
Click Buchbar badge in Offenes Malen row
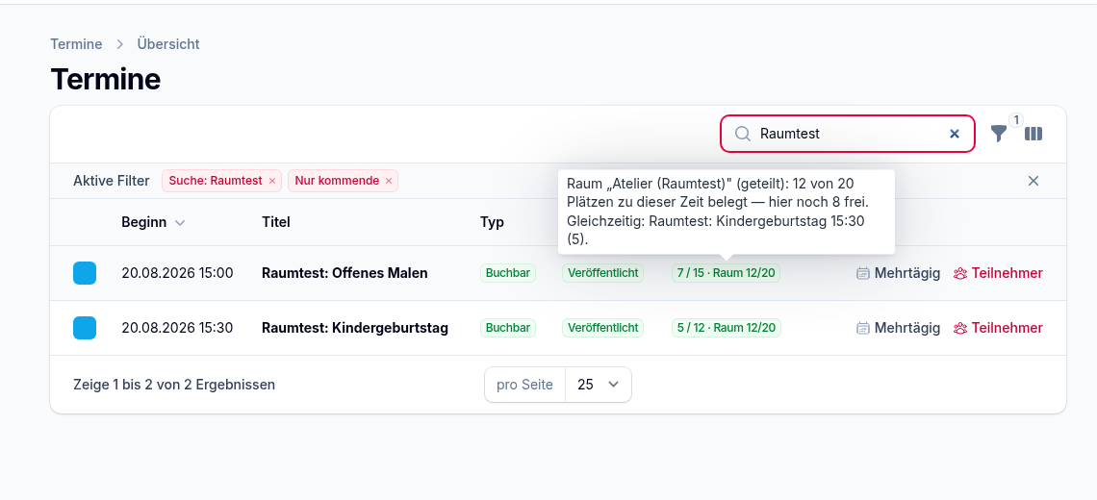click(x=508, y=273)
